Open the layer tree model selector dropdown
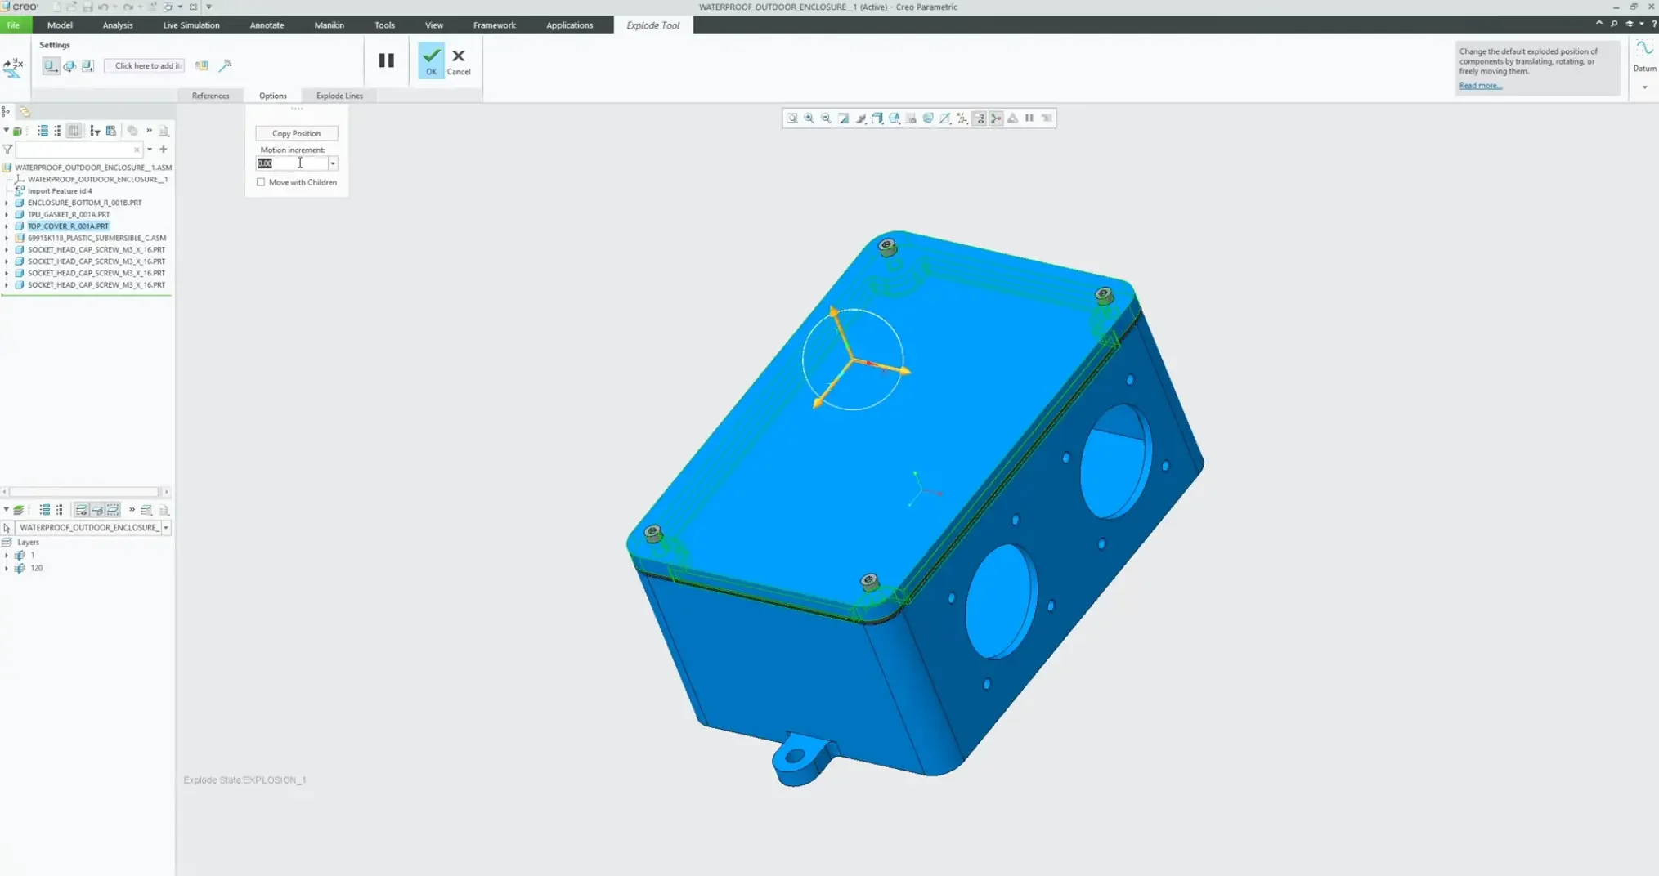1659x876 pixels. click(x=166, y=528)
